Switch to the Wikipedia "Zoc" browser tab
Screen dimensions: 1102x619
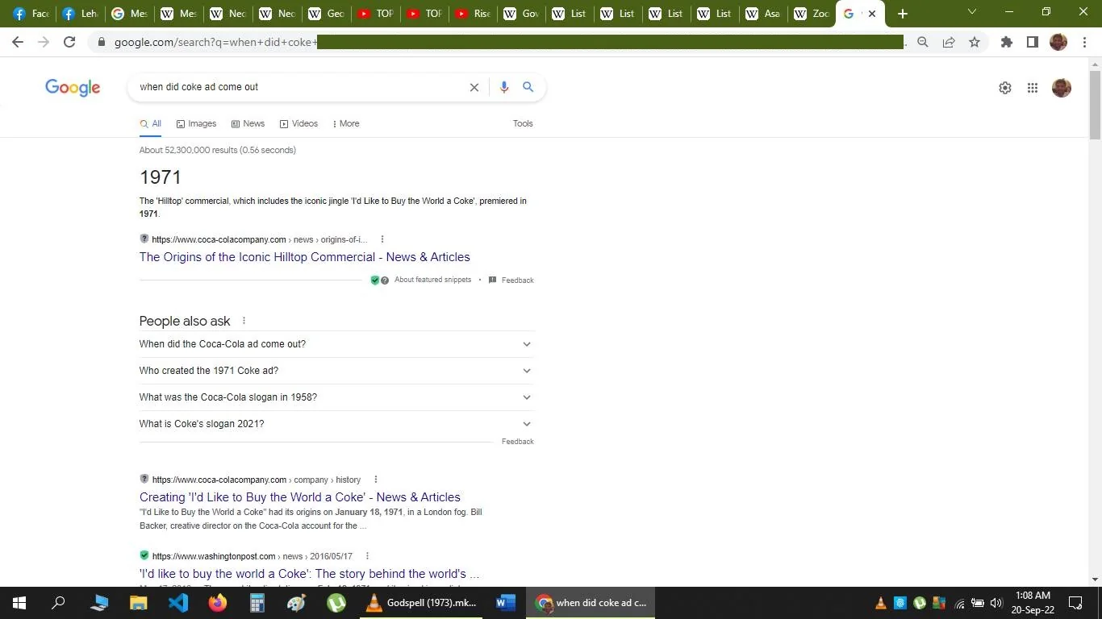812,14
